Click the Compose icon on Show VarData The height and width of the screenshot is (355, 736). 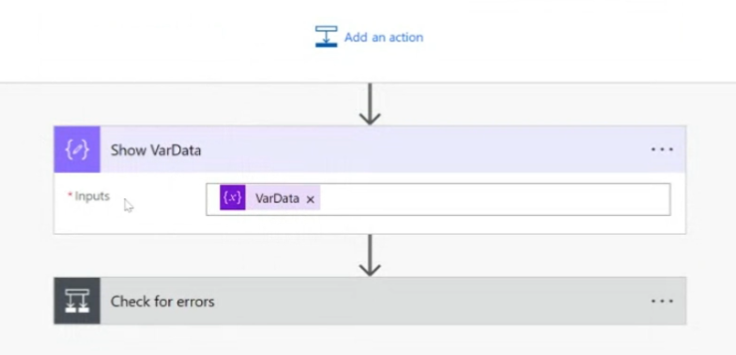pyautogui.click(x=77, y=149)
